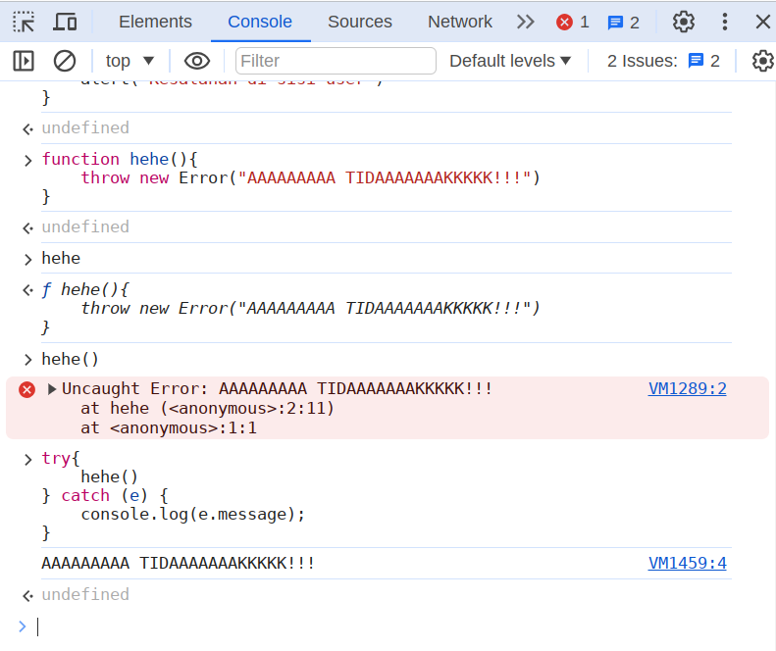This screenshot has width=776, height=651.
Task: Toggle the device toolbar icon
Action: click(65, 22)
